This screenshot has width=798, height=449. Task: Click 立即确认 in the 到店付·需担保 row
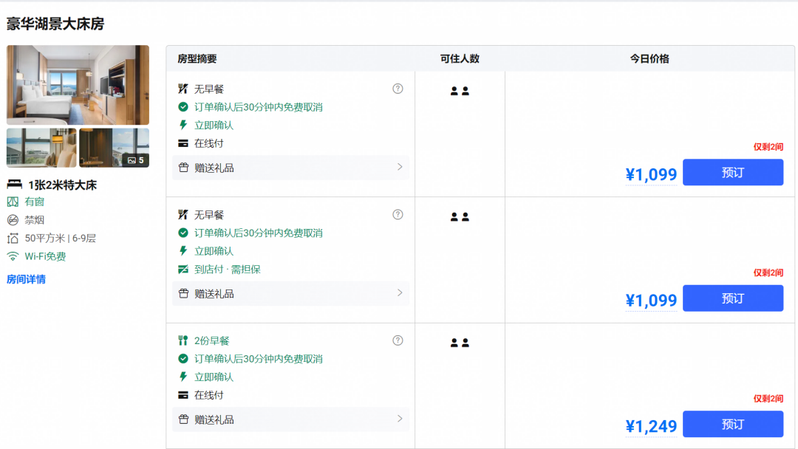click(214, 251)
